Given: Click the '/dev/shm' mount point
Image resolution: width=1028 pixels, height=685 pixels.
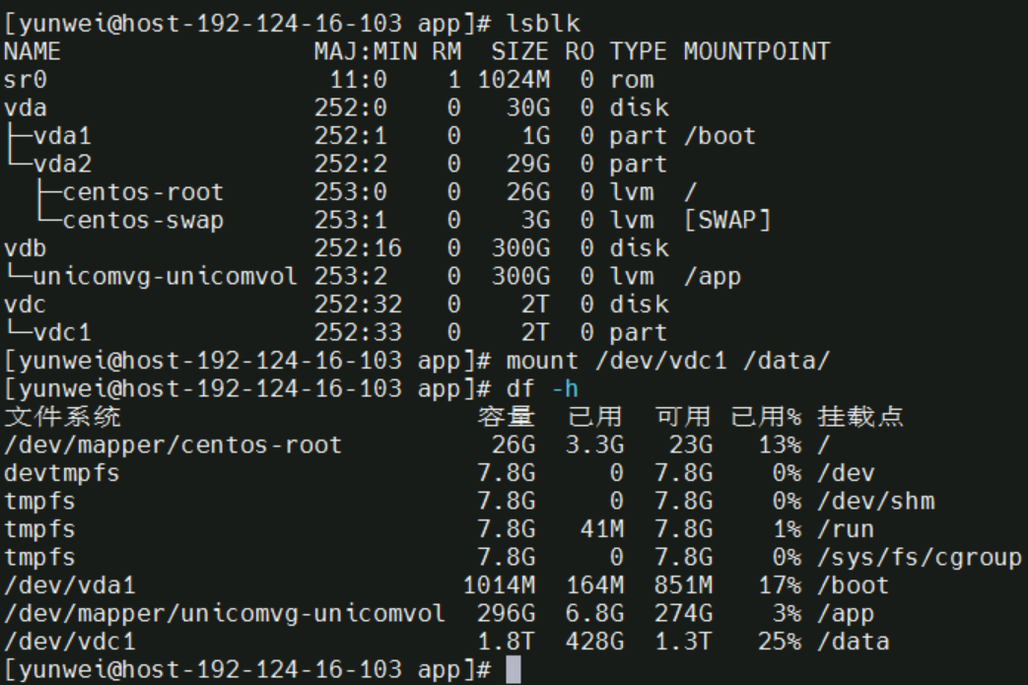Looking at the screenshot, I should (x=876, y=502).
